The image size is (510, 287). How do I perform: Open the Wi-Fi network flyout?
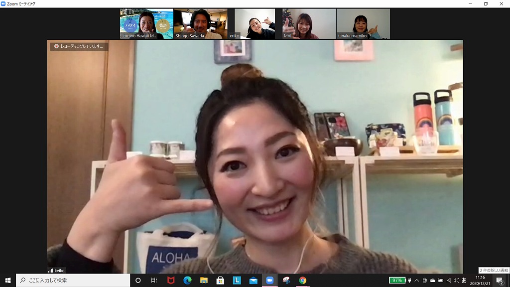click(449, 280)
